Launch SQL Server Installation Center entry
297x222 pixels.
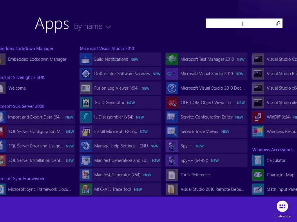click(37, 160)
